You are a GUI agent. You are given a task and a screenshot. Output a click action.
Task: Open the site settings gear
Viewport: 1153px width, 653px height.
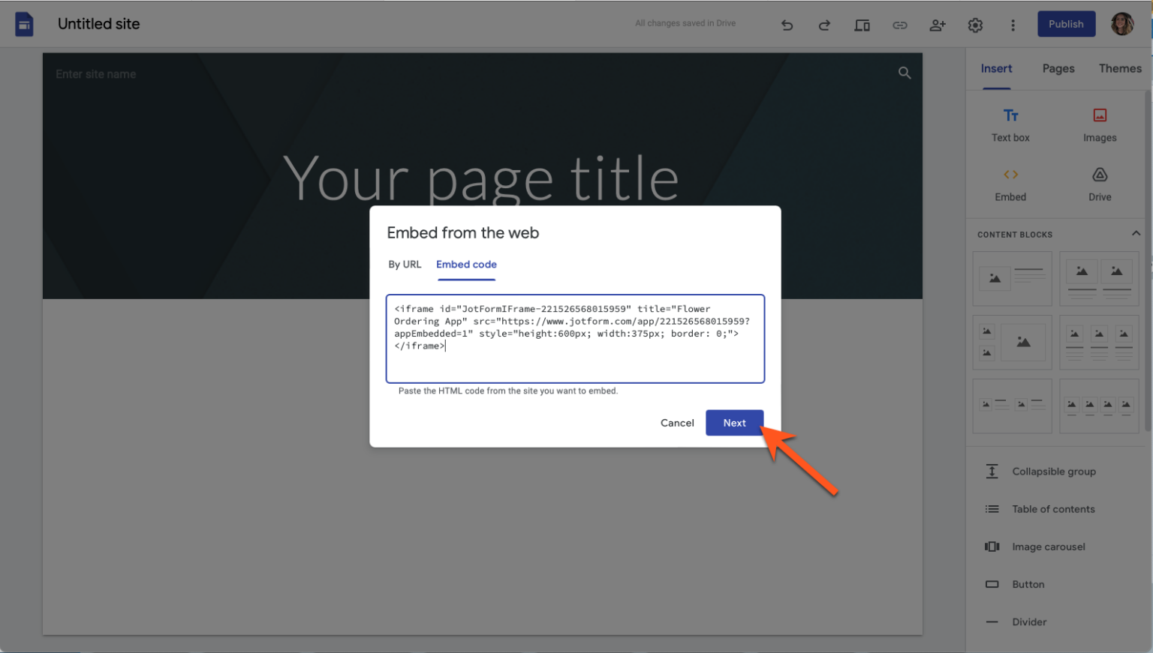click(974, 24)
